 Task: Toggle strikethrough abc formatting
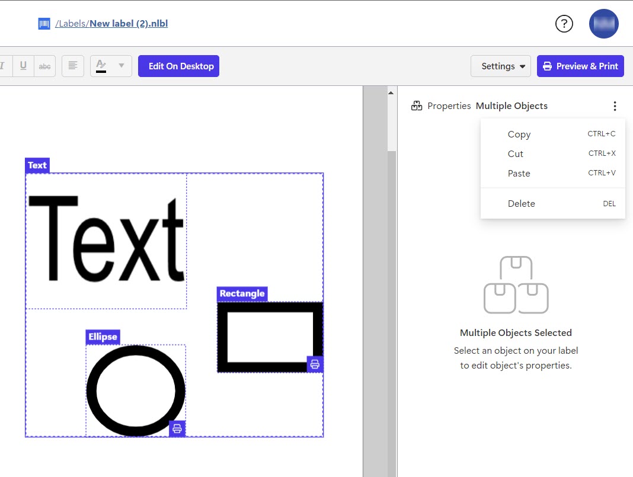(x=45, y=66)
